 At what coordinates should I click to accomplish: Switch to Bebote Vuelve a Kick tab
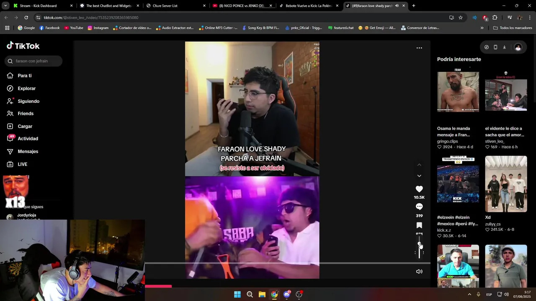pos(308,6)
